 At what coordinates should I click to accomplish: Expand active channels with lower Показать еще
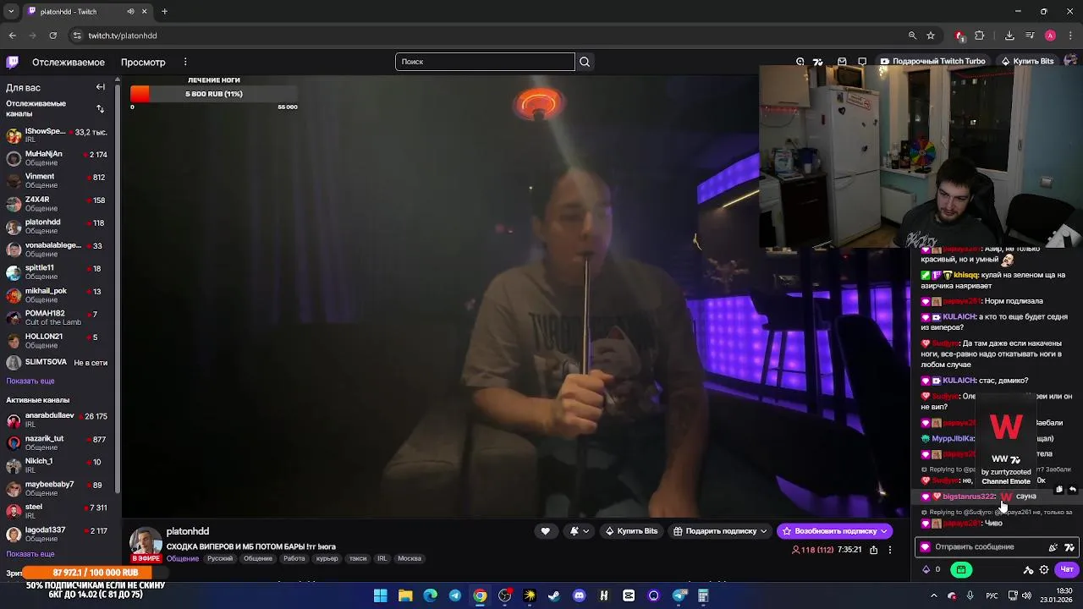pos(30,554)
